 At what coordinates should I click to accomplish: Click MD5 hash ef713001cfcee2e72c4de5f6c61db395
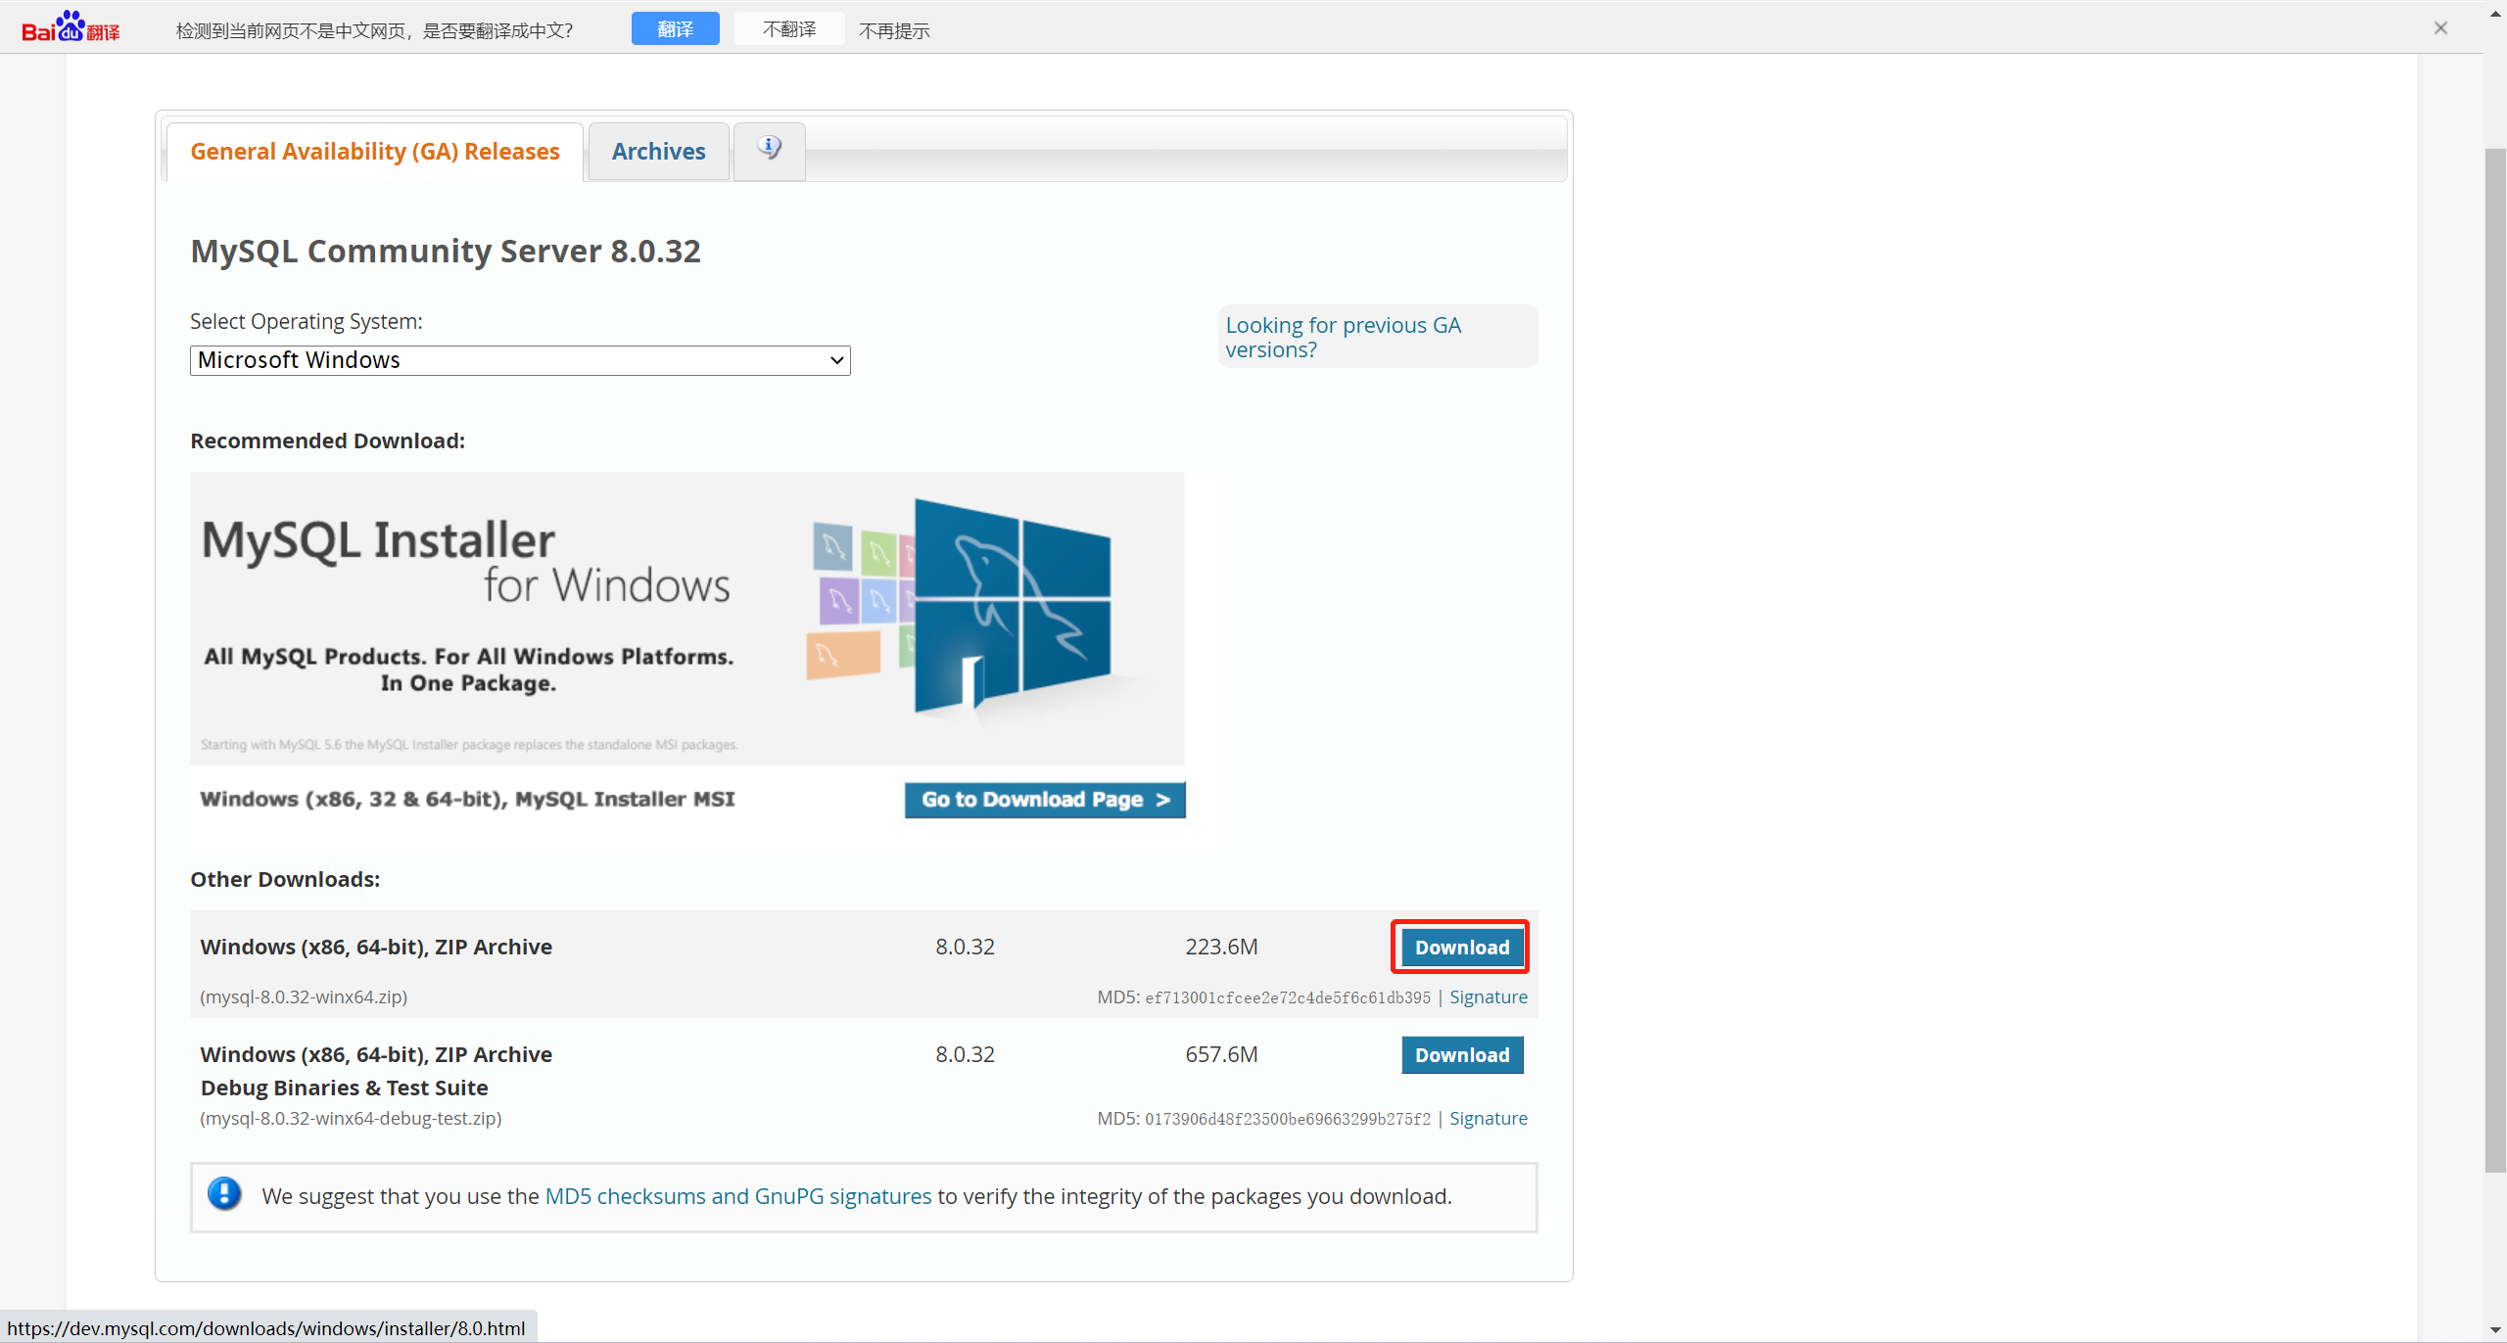point(1288,997)
